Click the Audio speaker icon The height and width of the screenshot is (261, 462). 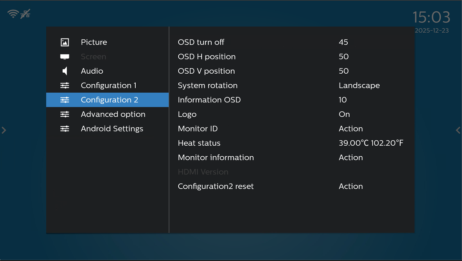click(x=65, y=71)
